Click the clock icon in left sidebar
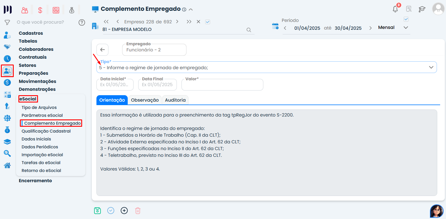Image resolution: width=446 pixels, height=219 pixels. (x=7, y=58)
